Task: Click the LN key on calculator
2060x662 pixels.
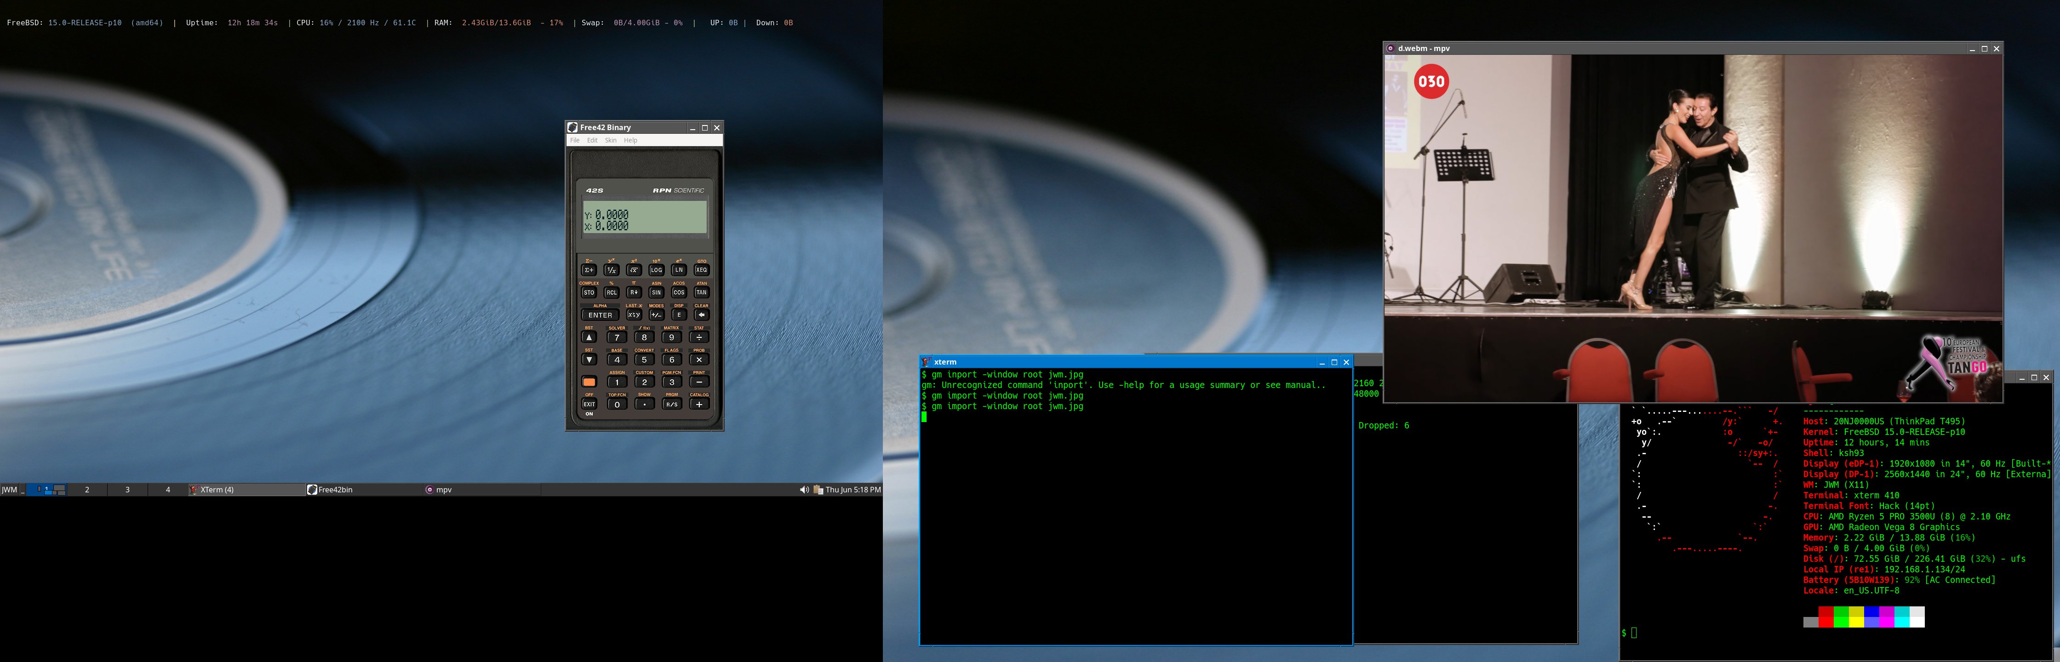Action: tap(679, 270)
